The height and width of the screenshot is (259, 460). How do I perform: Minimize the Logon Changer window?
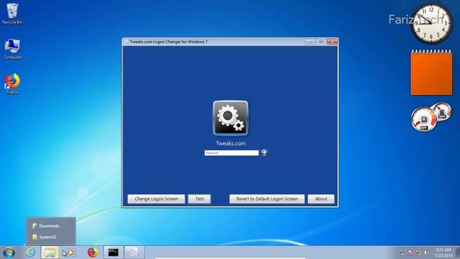pyautogui.click(x=310, y=42)
